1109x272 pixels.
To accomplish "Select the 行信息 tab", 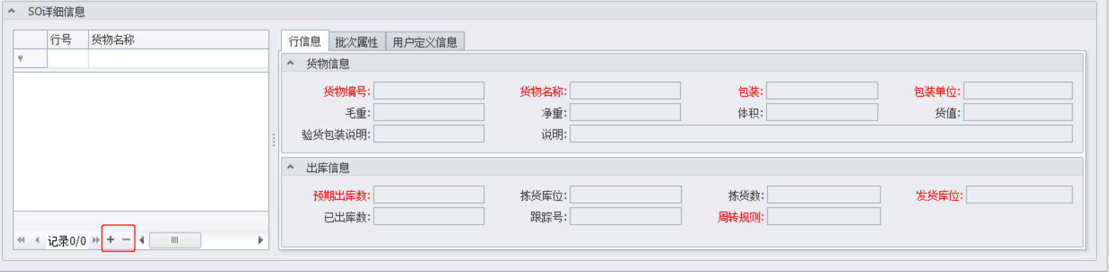I will (305, 41).
